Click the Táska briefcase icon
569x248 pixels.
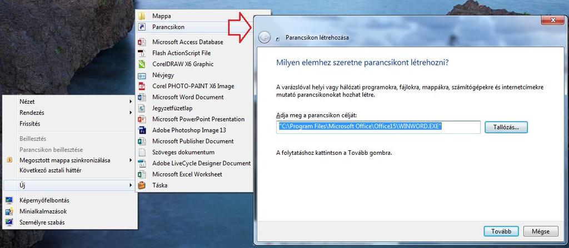142,185
